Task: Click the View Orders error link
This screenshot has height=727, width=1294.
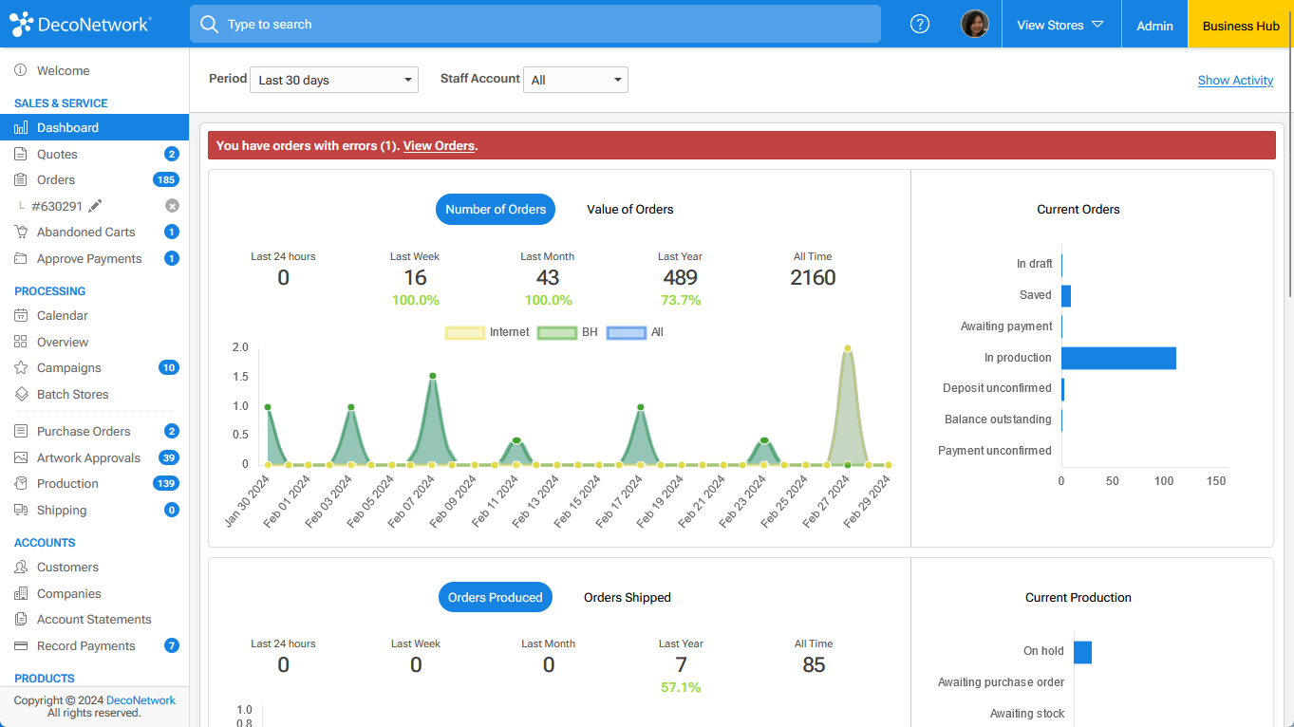Action: point(437,145)
